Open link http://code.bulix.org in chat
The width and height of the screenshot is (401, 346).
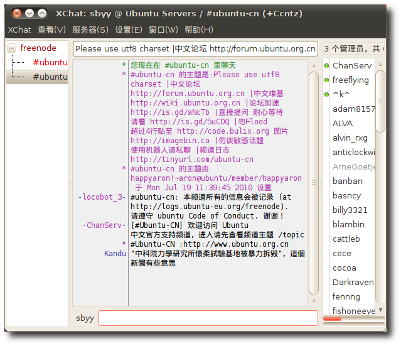pos(223,131)
